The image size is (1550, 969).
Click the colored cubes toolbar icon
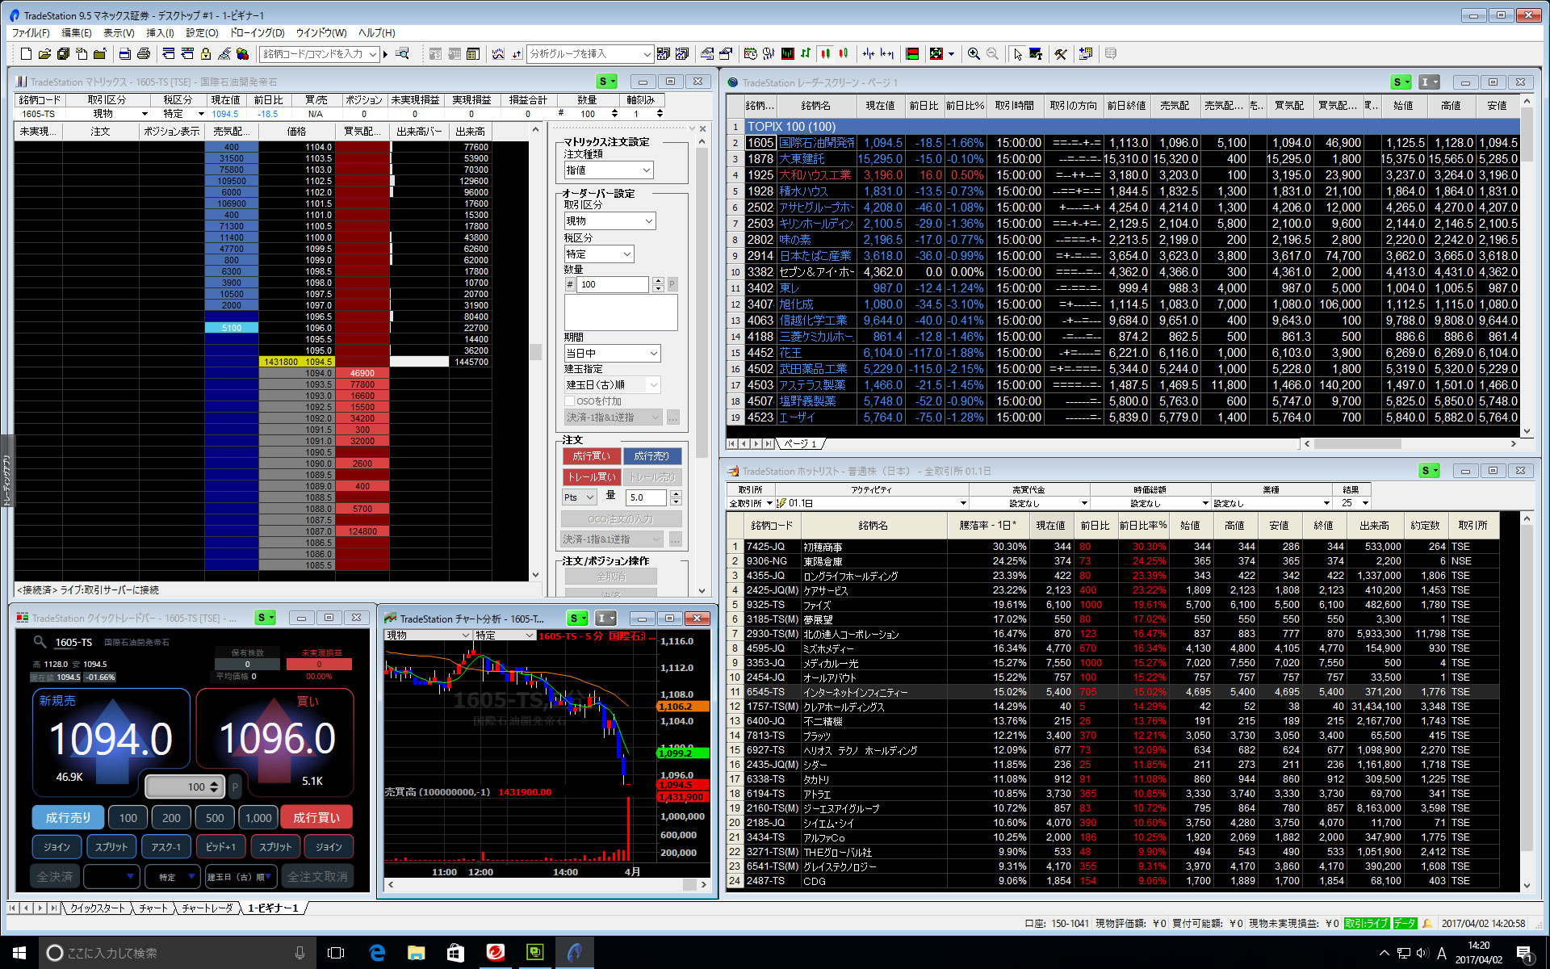242,54
